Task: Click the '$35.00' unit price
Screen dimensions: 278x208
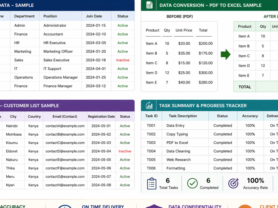Action: pos(184,53)
